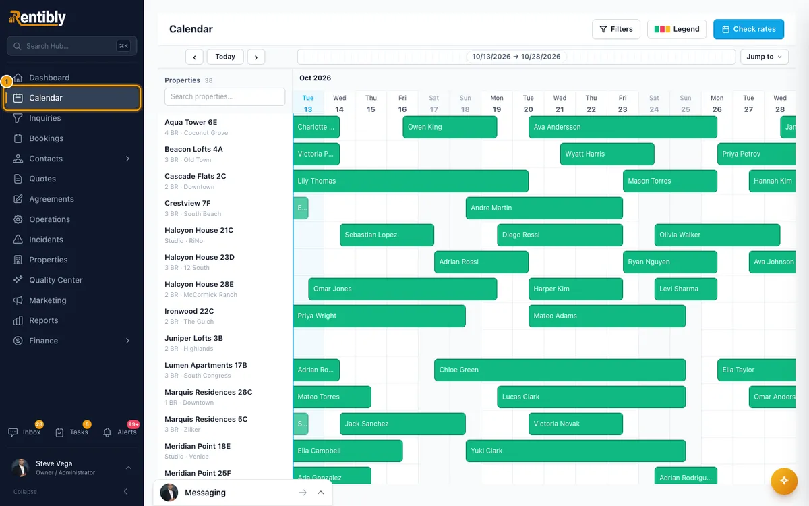Open the Sebastian Lopez booking
Viewport: 809px width, 506px height.
click(387, 235)
